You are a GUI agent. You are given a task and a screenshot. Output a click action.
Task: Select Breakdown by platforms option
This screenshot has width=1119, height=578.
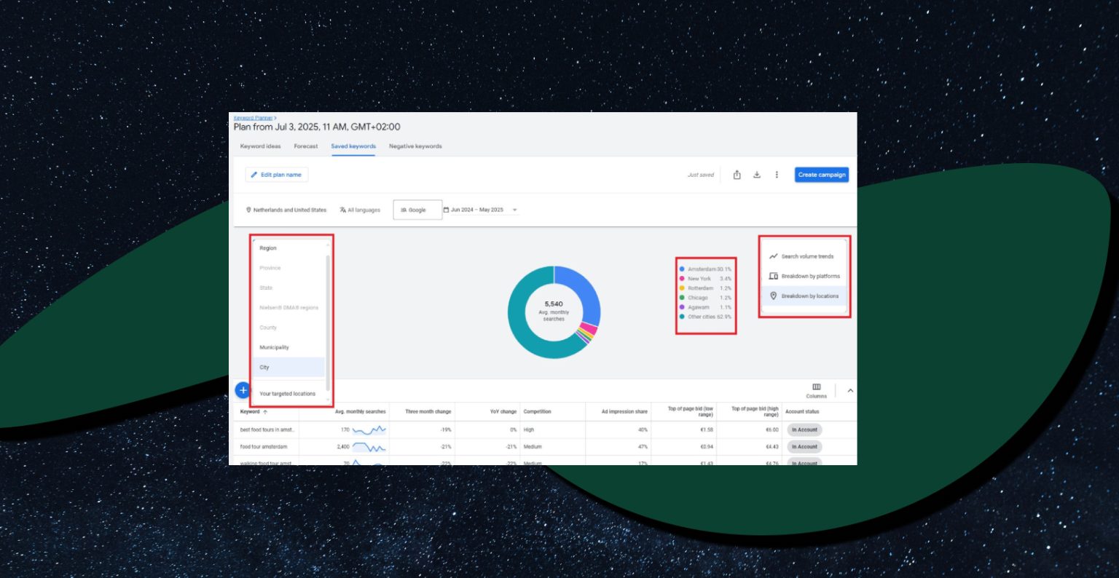coord(804,276)
